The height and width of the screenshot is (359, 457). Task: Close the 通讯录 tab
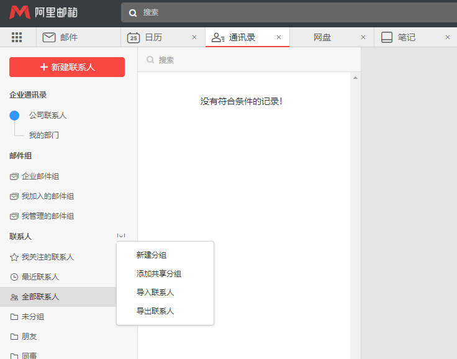pyautogui.click(x=279, y=37)
